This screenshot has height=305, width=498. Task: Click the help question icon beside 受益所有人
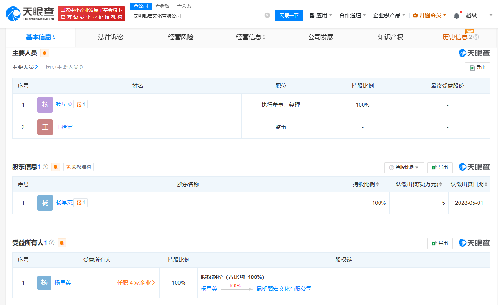click(x=51, y=243)
